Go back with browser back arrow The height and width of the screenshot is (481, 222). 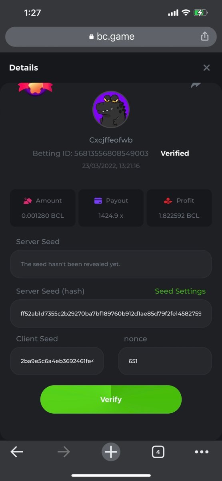(x=17, y=452)
